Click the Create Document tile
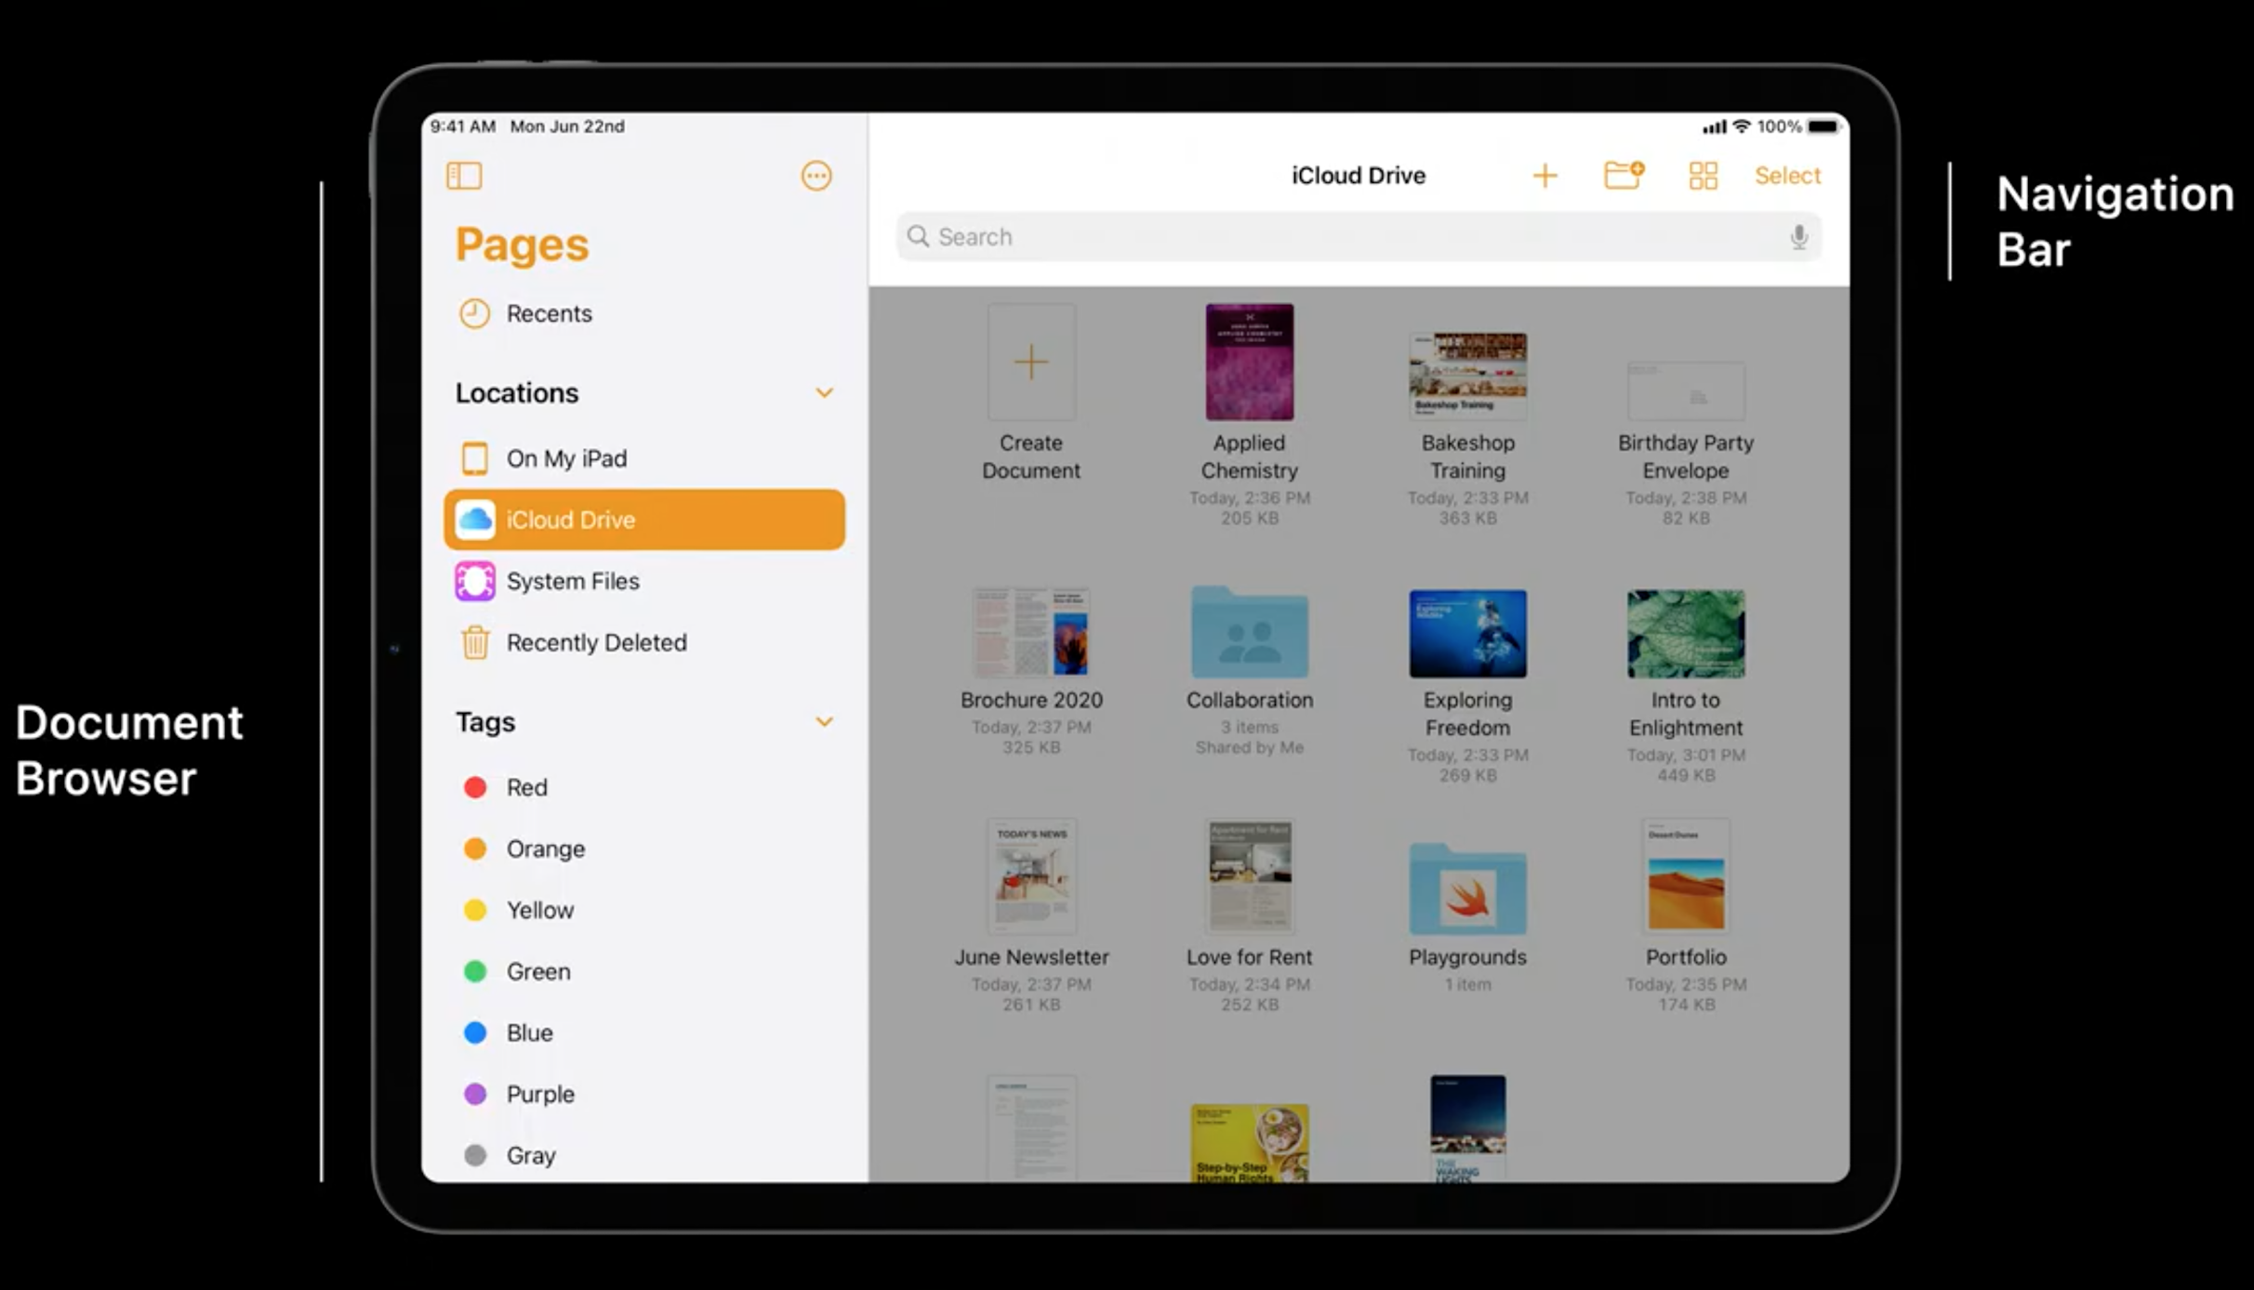Viewport: 2254px width, 1290px height. pos(1030,362)
